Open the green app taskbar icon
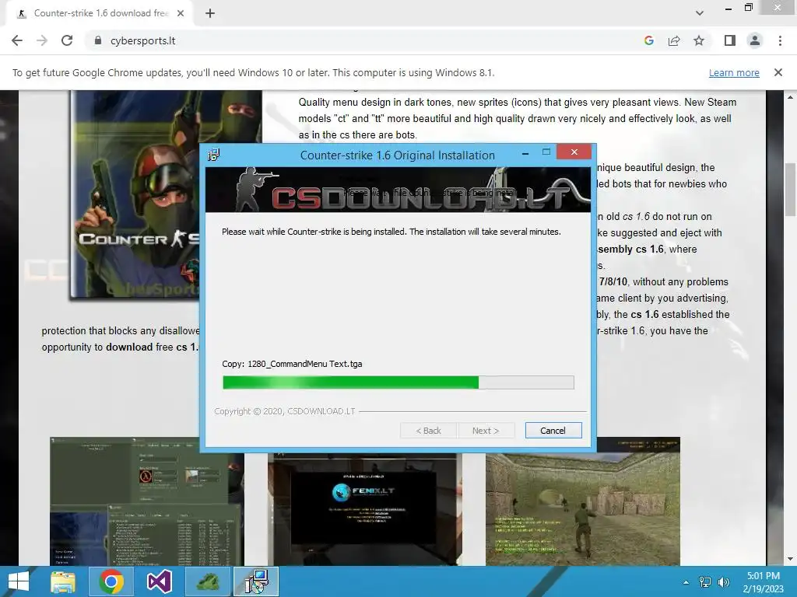Viewport: 797px width, 597px height. pyautogui.click(x=207, y=581)
